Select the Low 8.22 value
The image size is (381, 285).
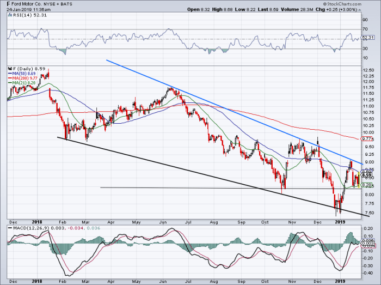pyautogui.click(x=245, y=9)
